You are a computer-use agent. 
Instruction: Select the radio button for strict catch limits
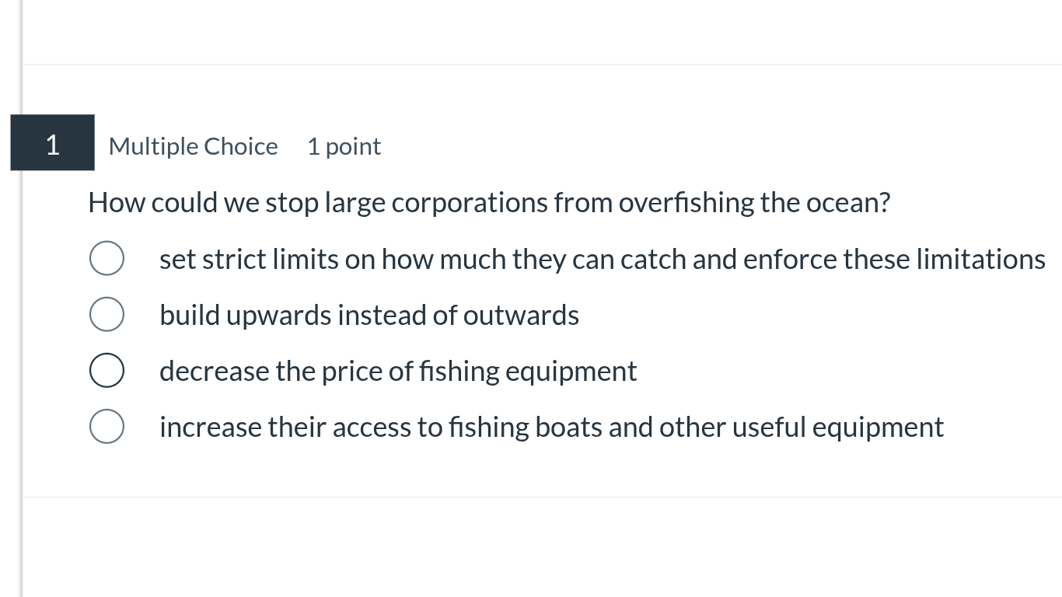coord(107,259)
